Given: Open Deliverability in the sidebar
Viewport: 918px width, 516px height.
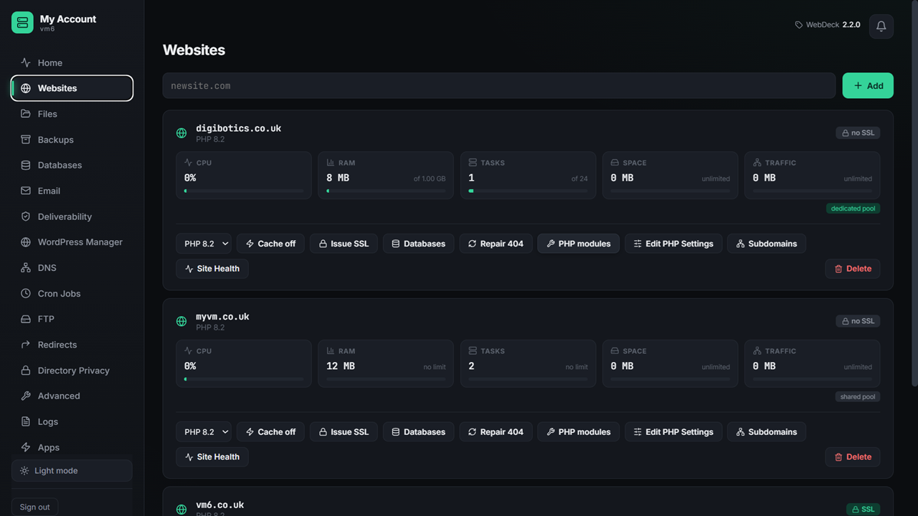Looking at the screenshot, I should pyautogui.click(x=72, y=216).
